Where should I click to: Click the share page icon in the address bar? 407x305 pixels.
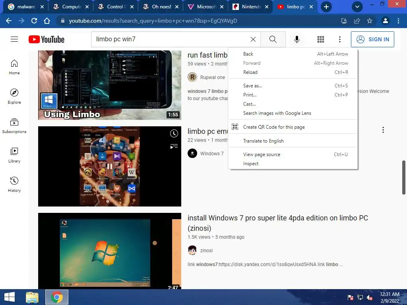click(x=357, y=21)
